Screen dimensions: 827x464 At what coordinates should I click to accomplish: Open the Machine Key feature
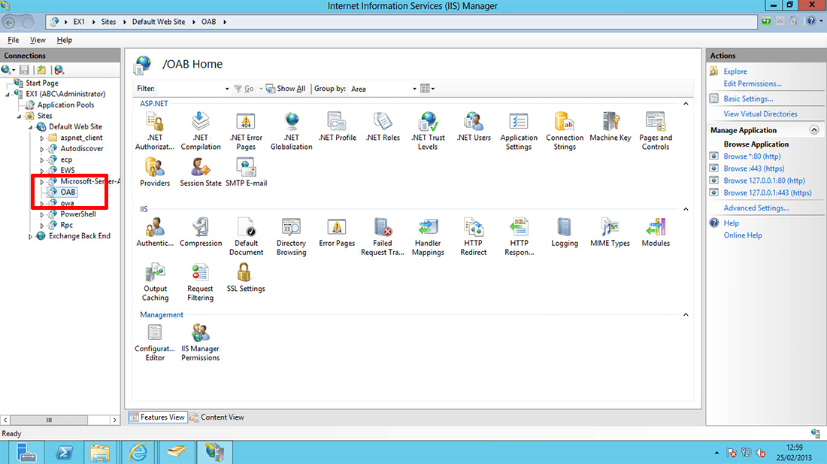tap(610, 126)
